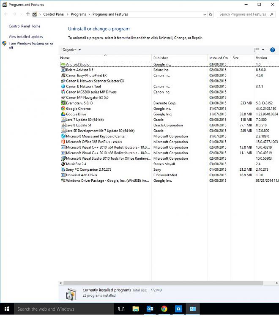The width and height of the screenshot is (279, 317).
Task: Click the Windows Start button
Action: tap(7, 309)
